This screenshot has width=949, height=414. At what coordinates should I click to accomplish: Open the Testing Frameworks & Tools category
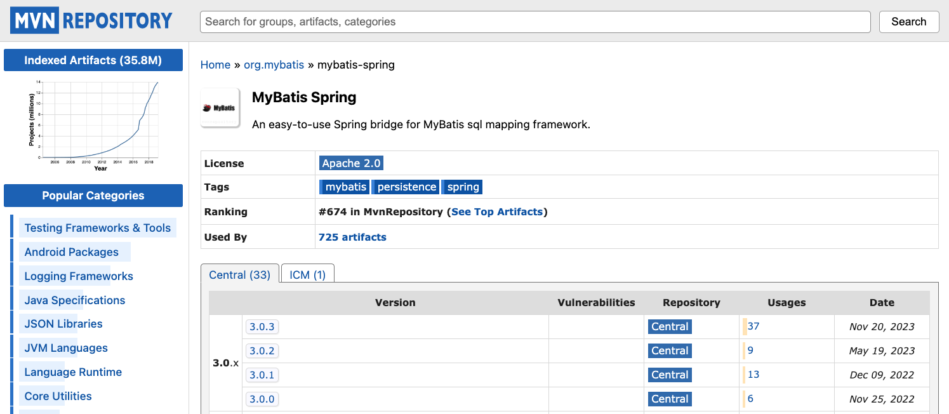coord(97,227)
